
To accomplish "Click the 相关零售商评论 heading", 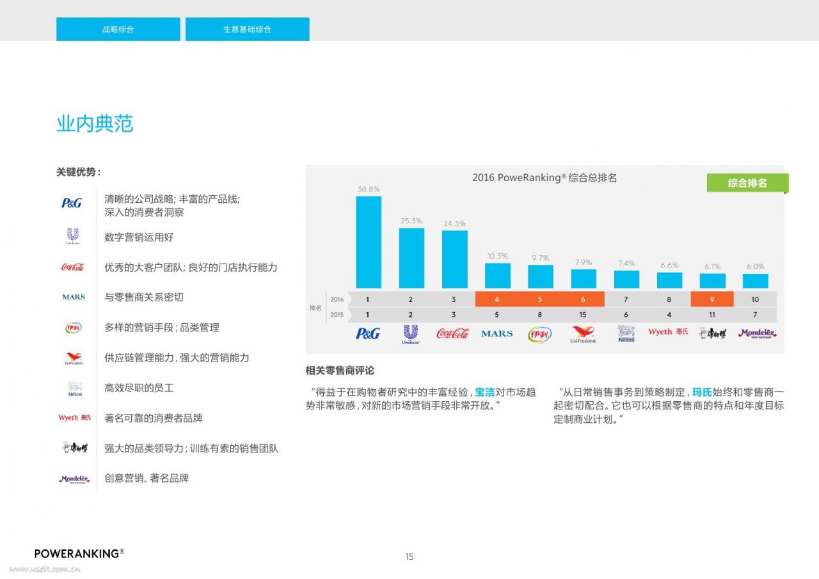I will (x=340, y=370).
